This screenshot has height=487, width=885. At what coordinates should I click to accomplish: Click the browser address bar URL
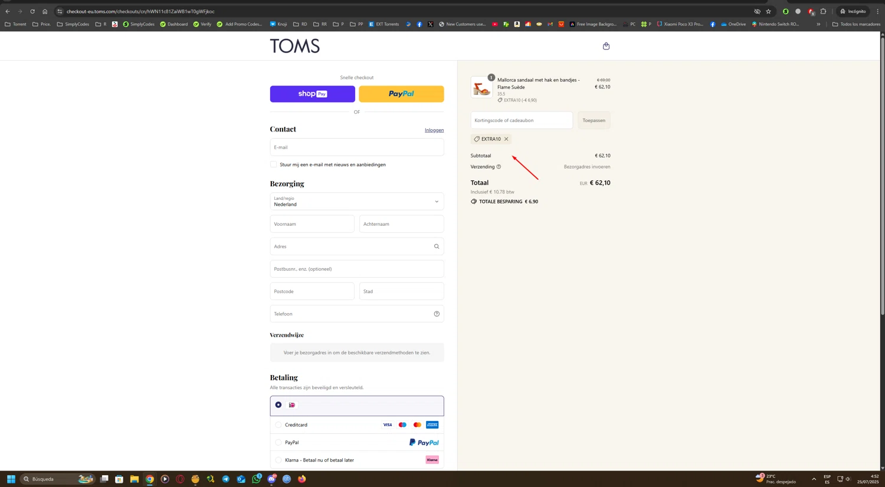(x=140, y=11)
